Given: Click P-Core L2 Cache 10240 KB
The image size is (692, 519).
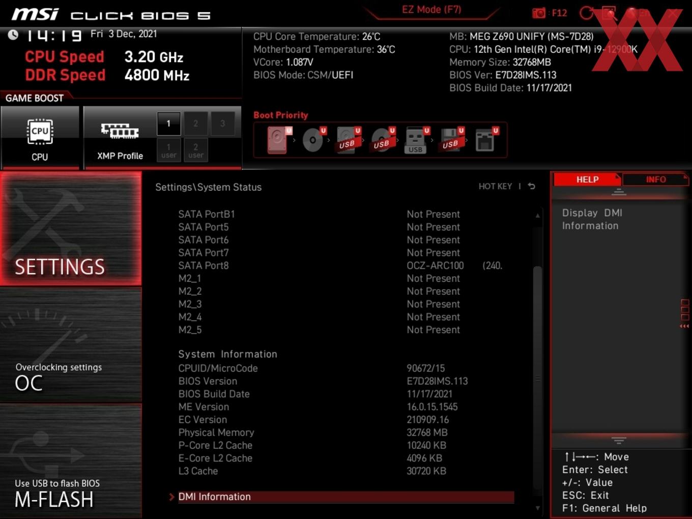Looking at the screenshot, I should pyautogui.click(x=312, y=445).
